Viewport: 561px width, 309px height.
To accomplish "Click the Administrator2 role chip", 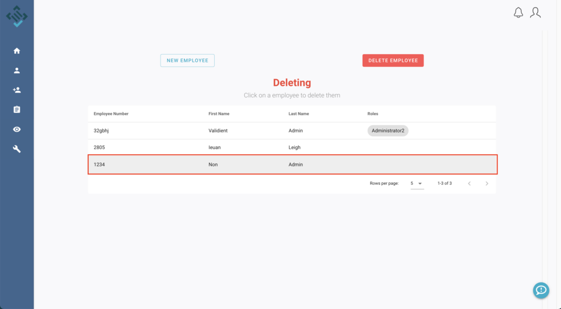I will coord(388,131).
